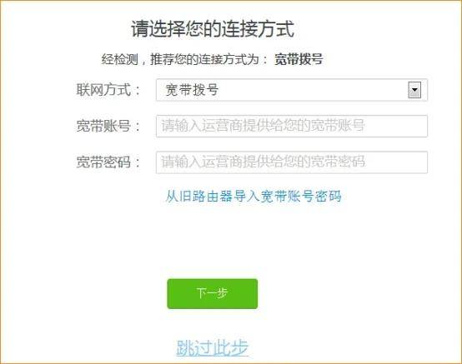Click the 联网方式 label

coord(108,90)
